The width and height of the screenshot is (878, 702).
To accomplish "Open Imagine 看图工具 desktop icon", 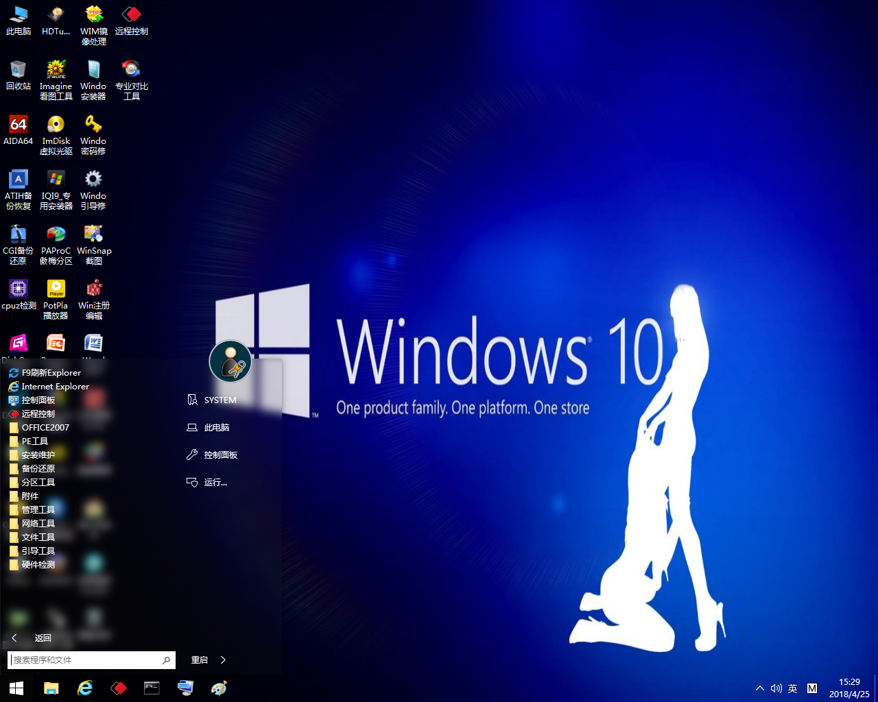I will click(x=56, y=81).
